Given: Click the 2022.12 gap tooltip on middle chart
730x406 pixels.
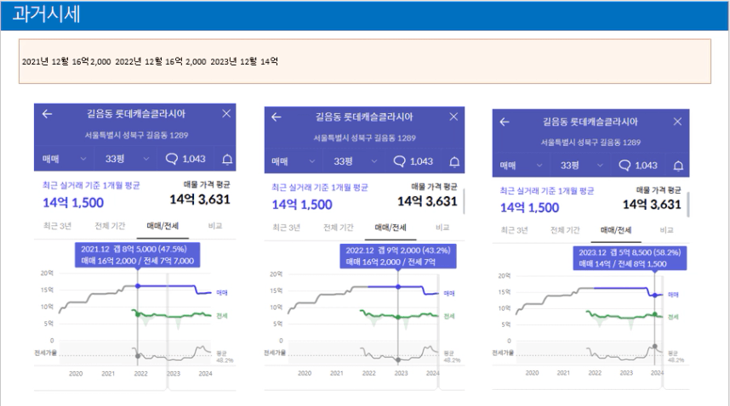Looking at the screenshot, I should [398, 257].
